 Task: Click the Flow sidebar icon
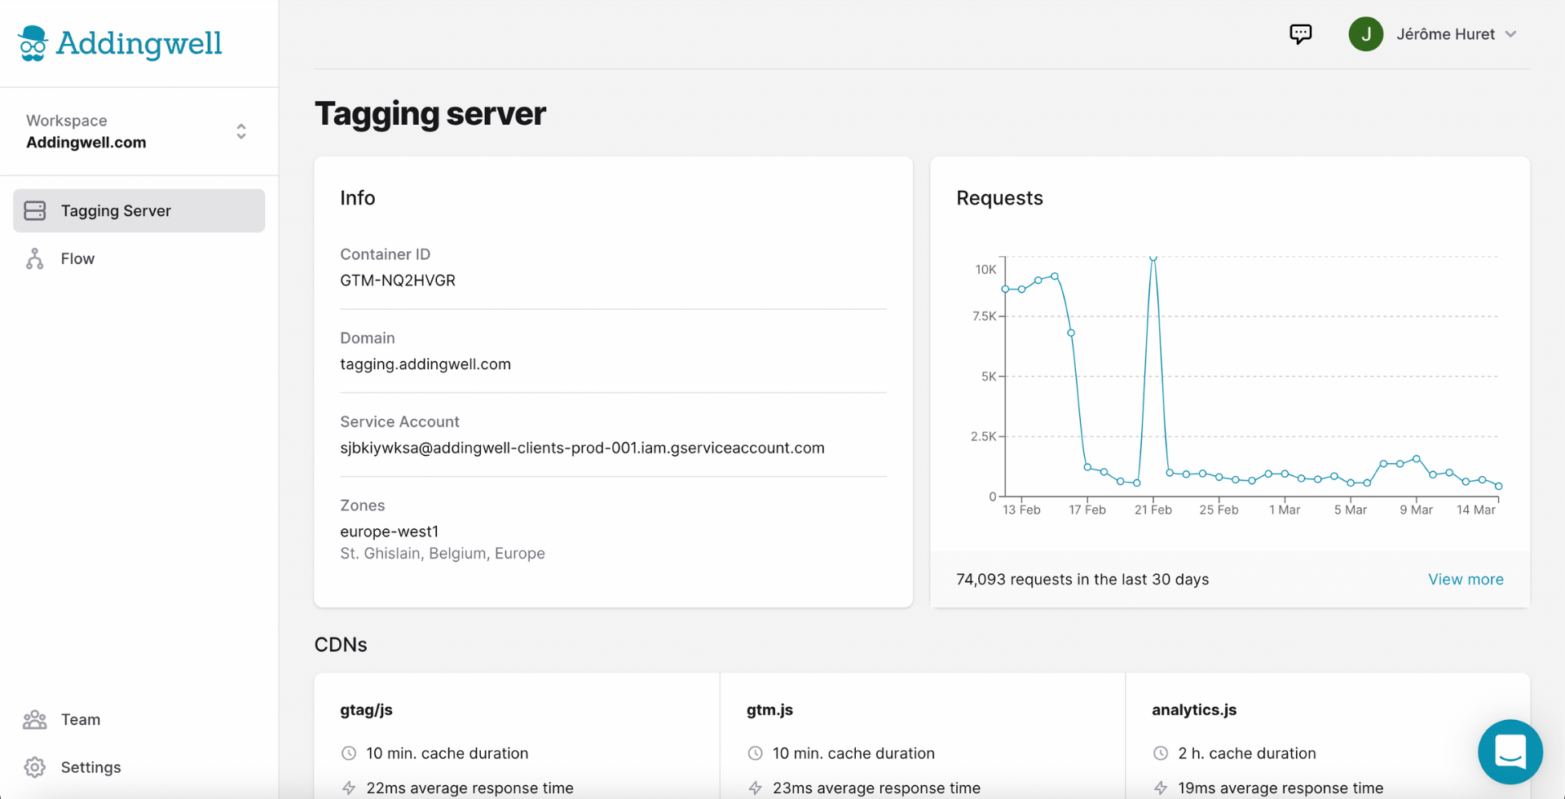35,258
